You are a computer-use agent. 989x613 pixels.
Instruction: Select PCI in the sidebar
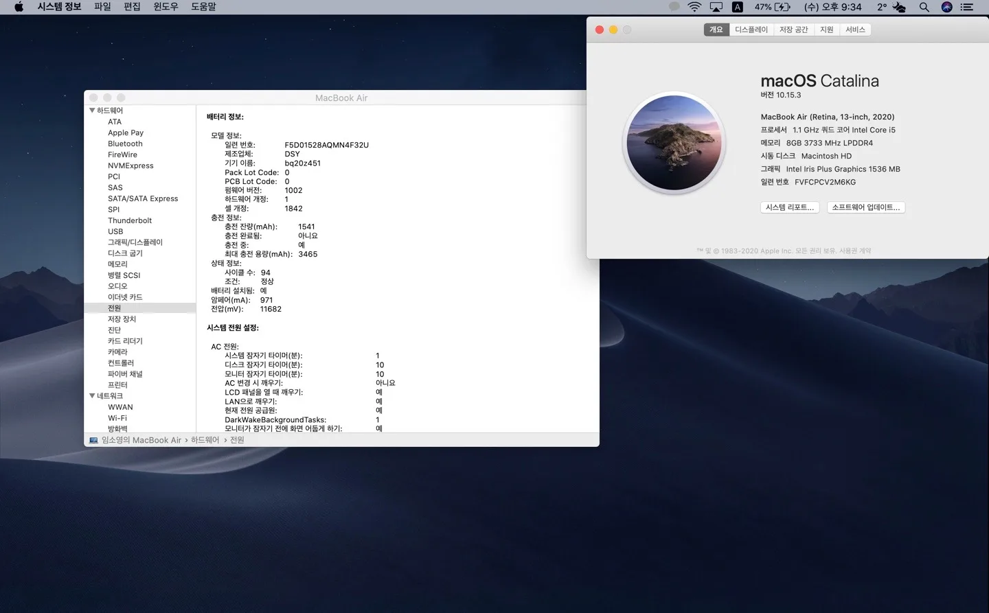pyautogui.click(x=114, y=176)
